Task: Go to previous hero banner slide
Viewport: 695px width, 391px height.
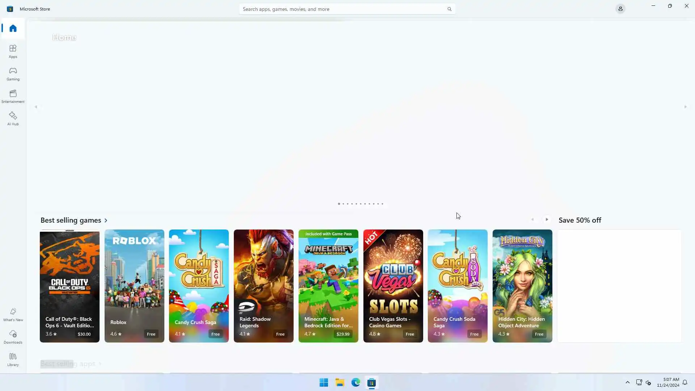Action: coord(36,107)
